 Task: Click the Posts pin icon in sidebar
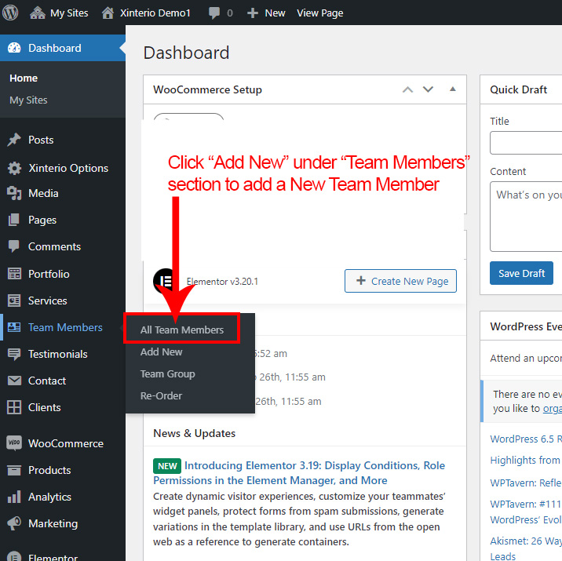[x=14, y=140]
